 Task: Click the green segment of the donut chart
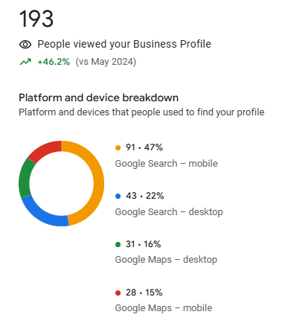click(x=25, y=179)
